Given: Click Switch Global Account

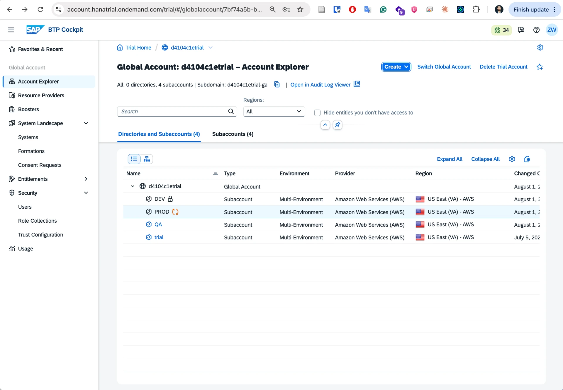Looking at the screenshot, I should coord(444,67).
